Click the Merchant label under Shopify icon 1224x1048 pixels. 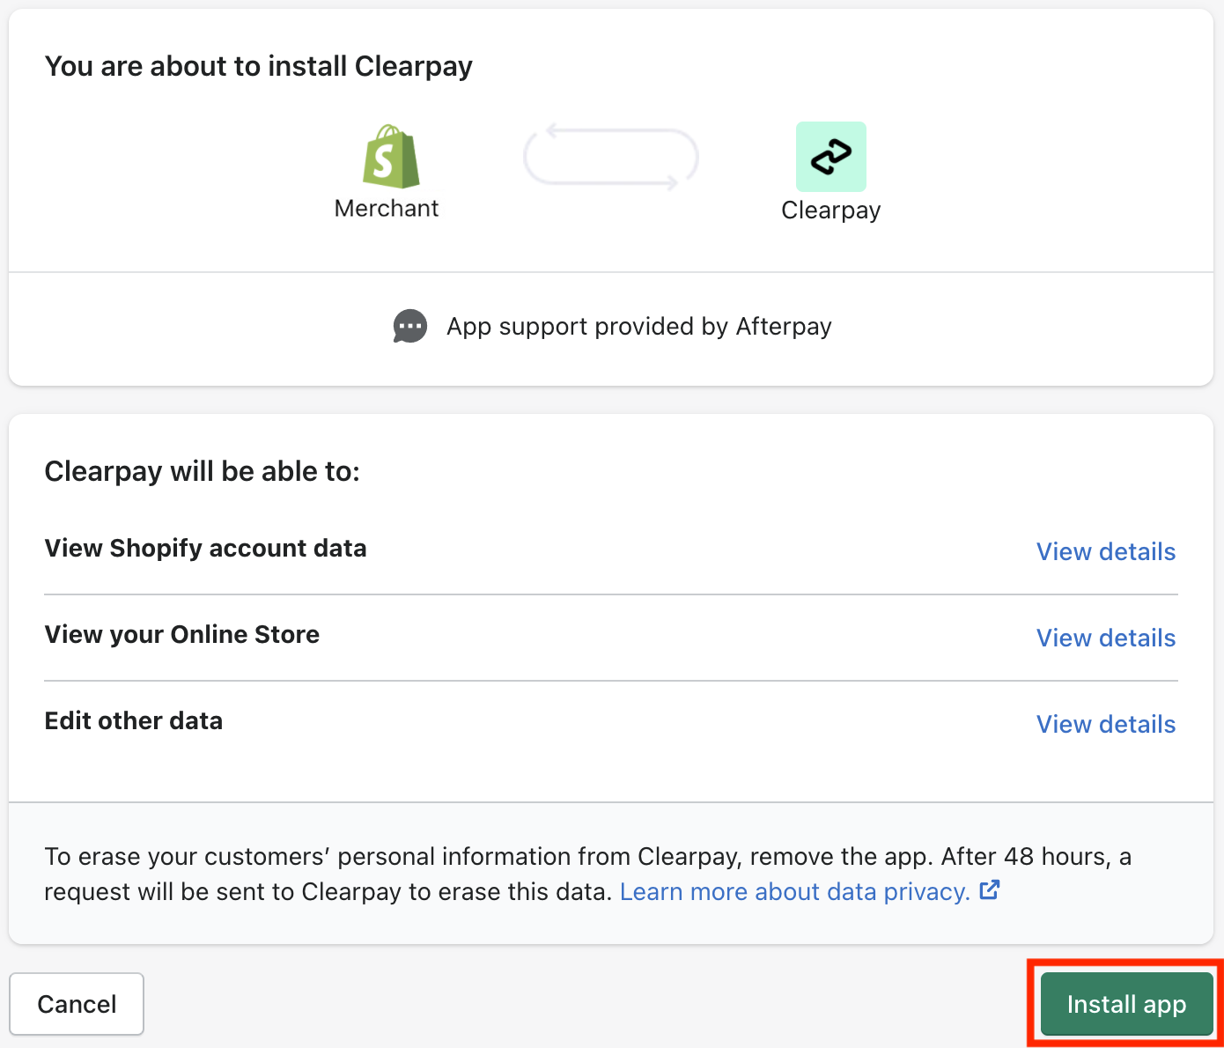coord(386,208)
